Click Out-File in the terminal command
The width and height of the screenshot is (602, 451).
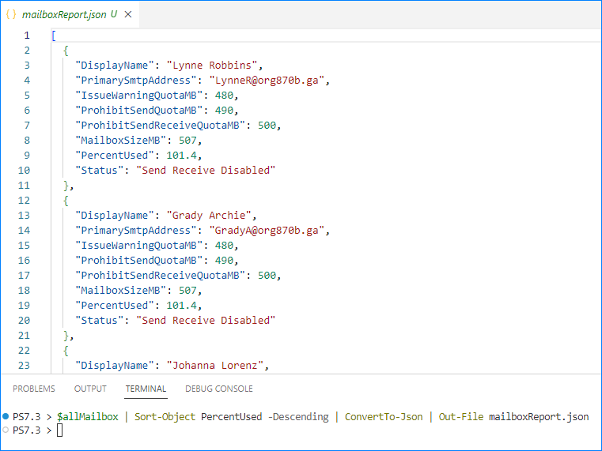tap(460, 416)
